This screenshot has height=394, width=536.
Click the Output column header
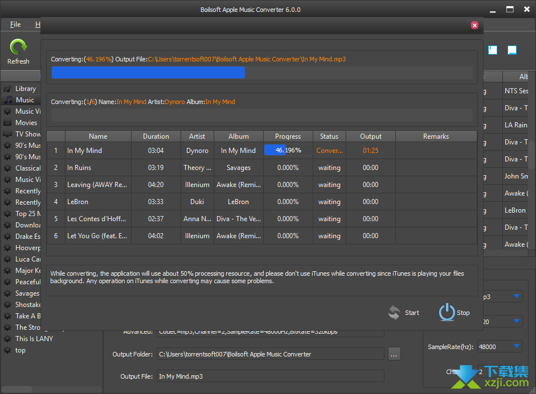[371, 136]
